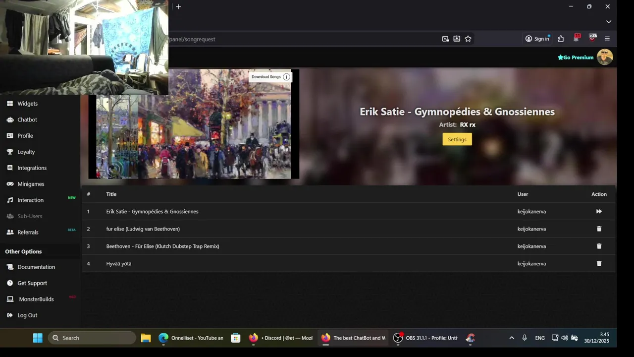
Task: Open the Firefox hamburger menu
Action: 607,39
